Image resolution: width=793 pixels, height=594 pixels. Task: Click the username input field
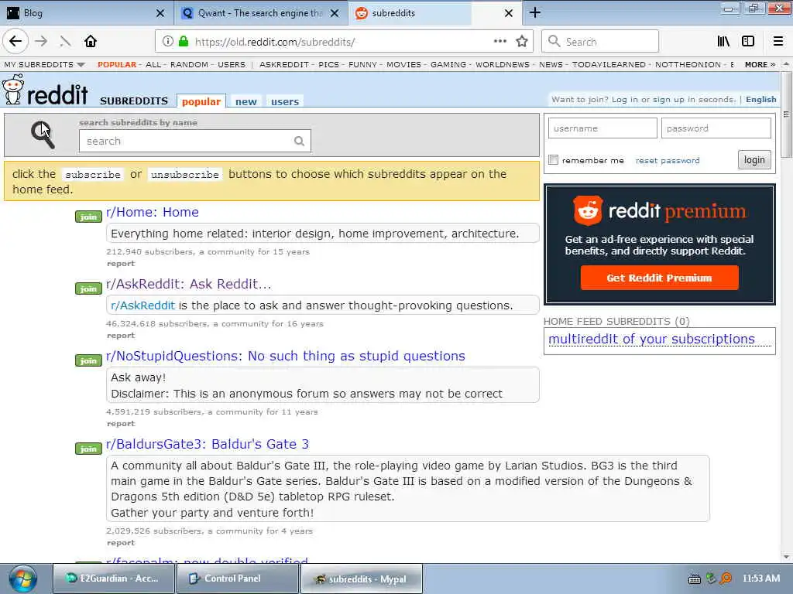602,128
